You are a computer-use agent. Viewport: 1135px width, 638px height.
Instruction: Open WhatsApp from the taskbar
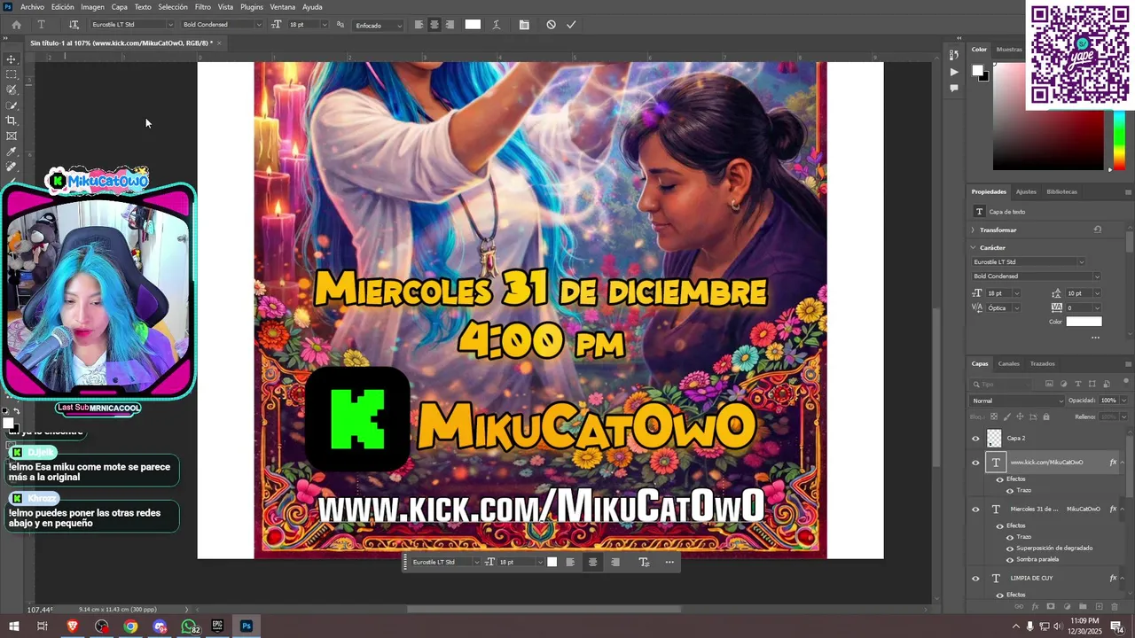click(x=189, y=626)
